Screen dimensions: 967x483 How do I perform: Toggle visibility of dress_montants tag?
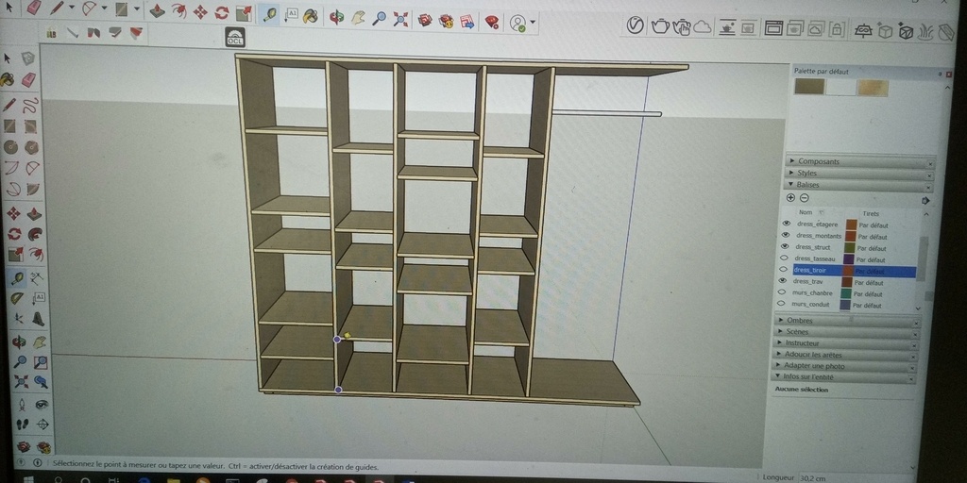(x=786, y=235)
